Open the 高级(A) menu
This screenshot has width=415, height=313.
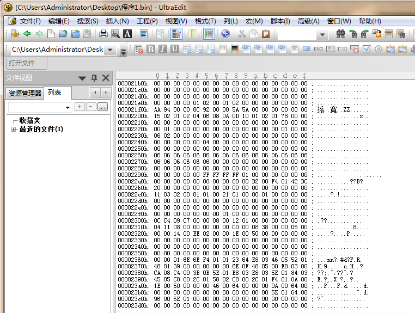pyautogui.click(x=309, y=21)
